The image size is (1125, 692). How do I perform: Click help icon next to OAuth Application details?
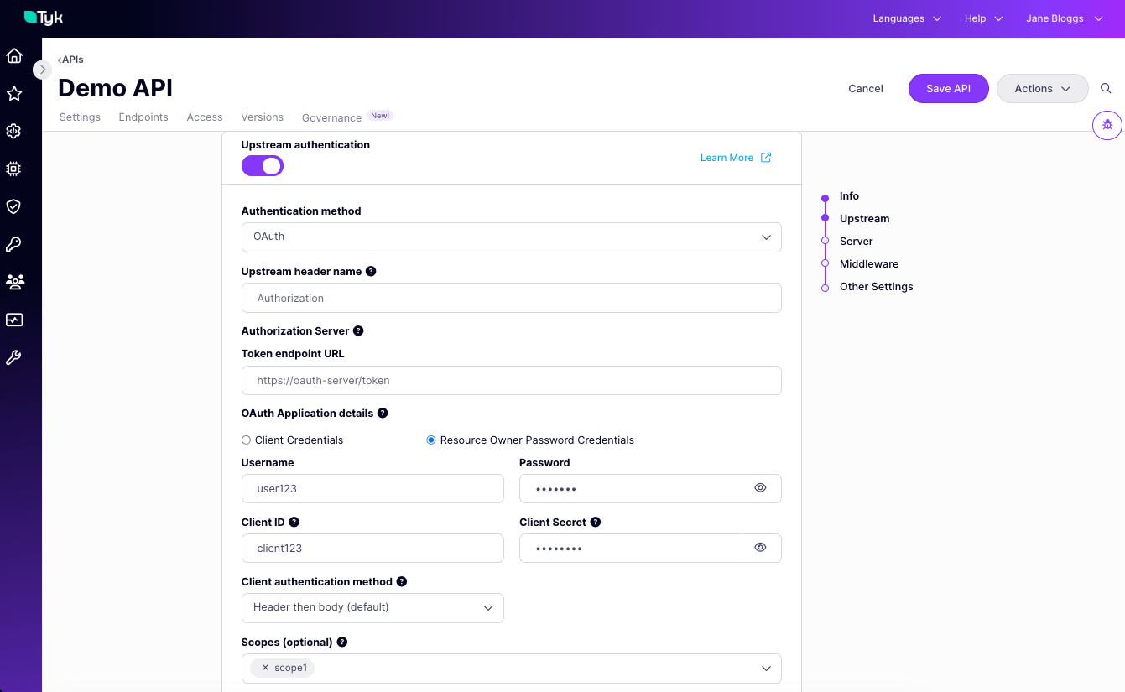point(383,414)
